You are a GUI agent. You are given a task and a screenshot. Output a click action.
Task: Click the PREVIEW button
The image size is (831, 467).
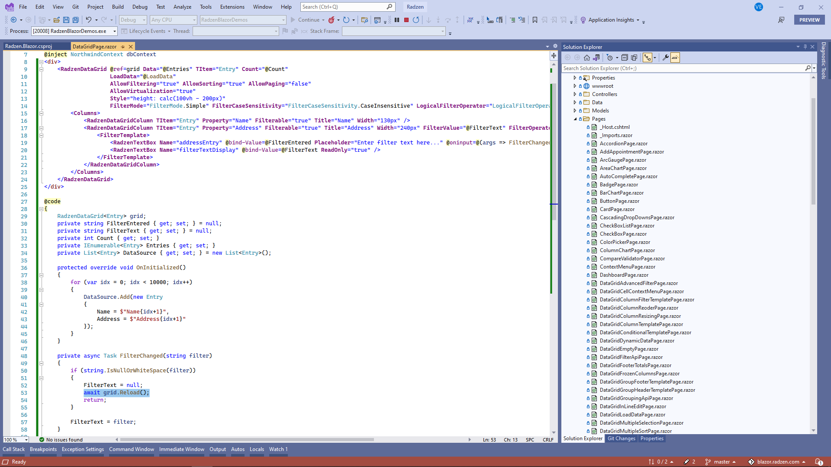pos(809,20)
